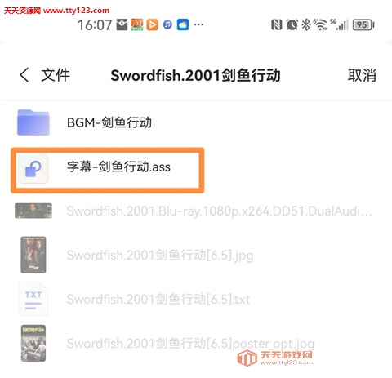Tap the Bluetooth status icon
392x378 pixels.
(x=306, y=25)
